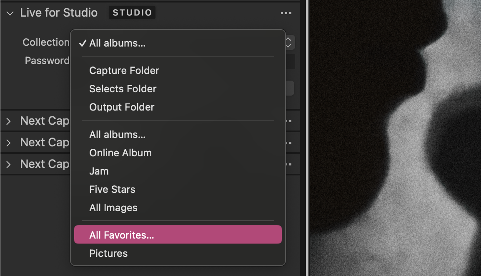Viewport: 481px width, 276px height.
Task: Choose the highlighted All Favorites option
Action: click(121, 234)
